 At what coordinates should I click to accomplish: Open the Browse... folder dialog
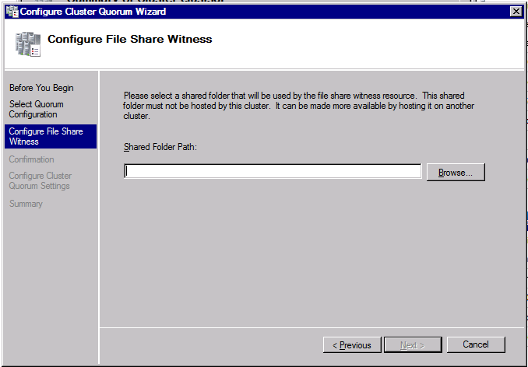point(456,173)
